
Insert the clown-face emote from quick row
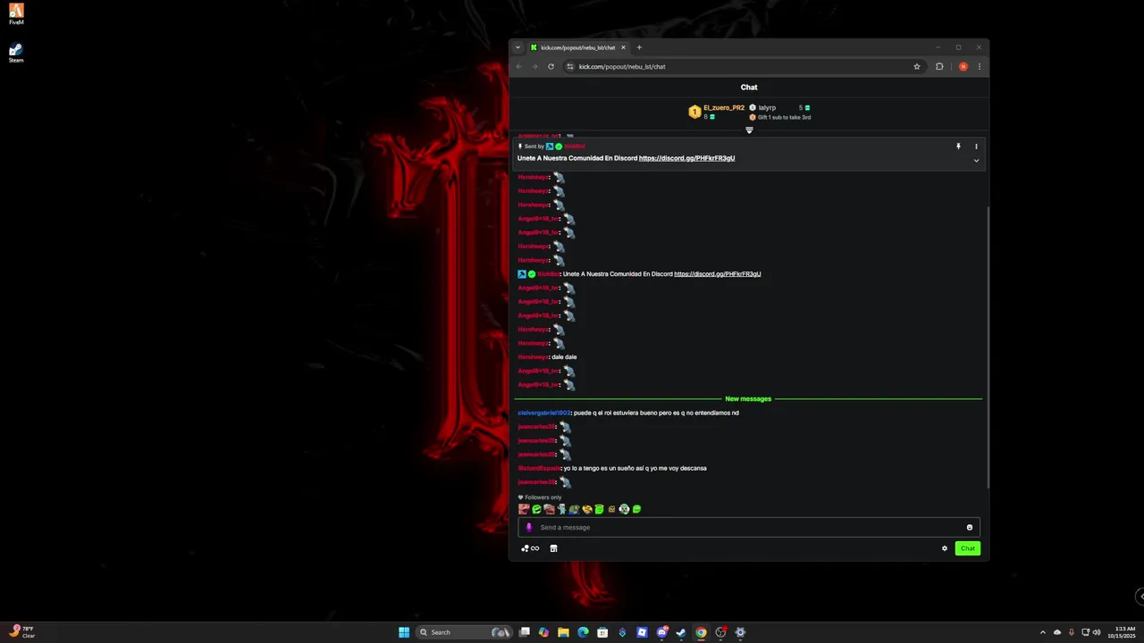point(624,509)
